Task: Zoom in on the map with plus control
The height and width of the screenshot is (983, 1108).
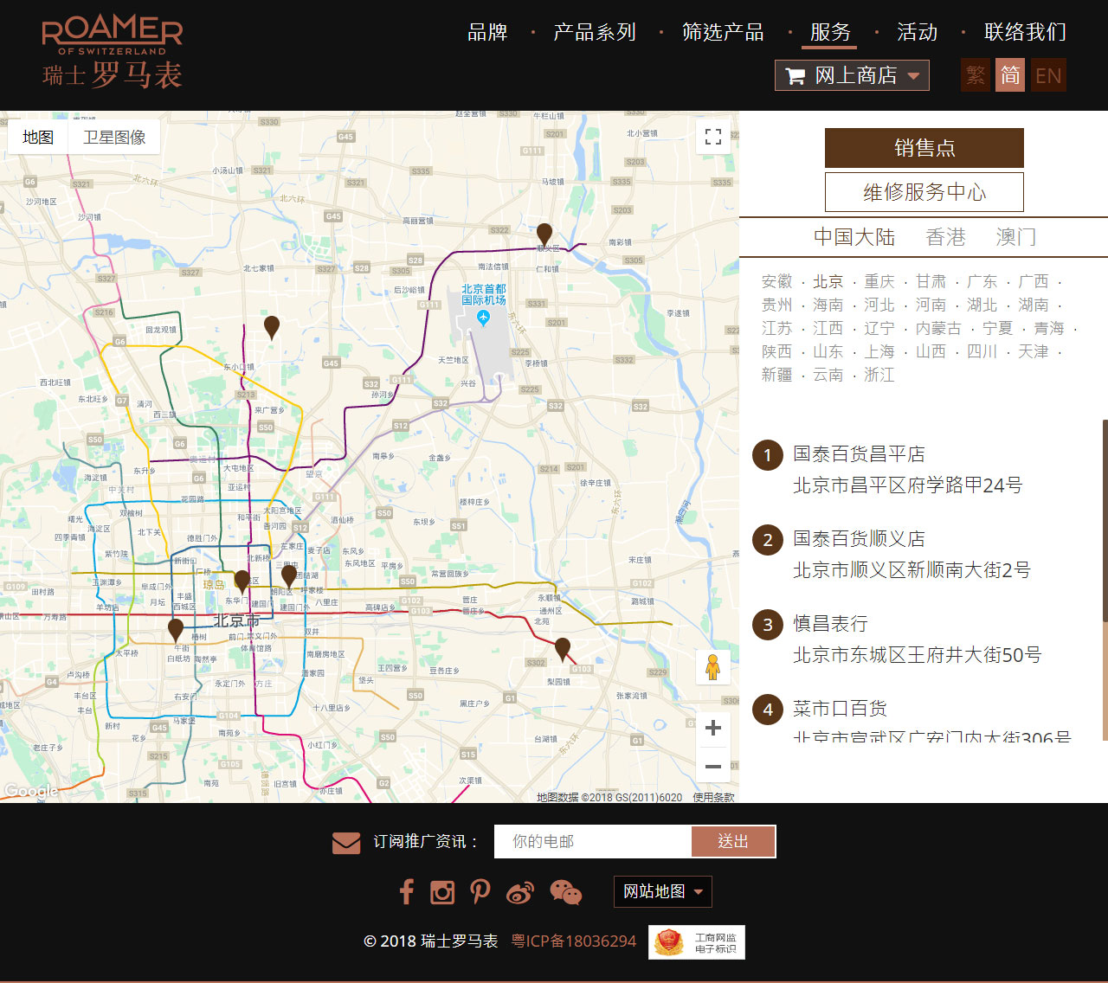Action: tap(713, 728)
